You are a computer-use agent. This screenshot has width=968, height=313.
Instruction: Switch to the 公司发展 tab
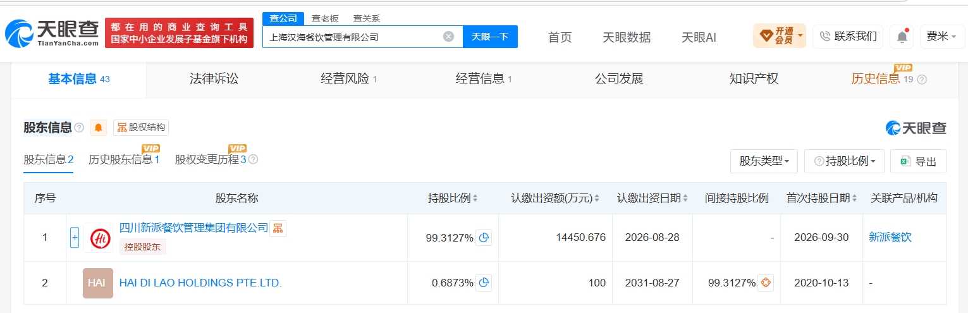(619, 79)
